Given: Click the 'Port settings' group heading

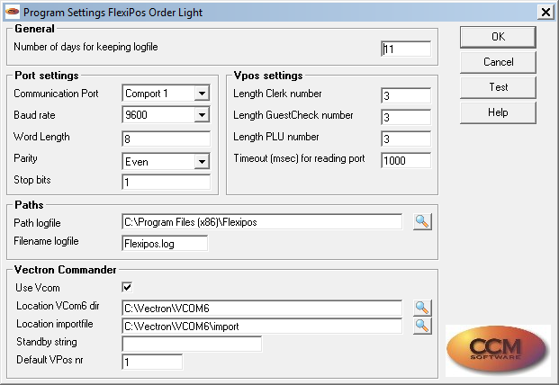Looking at the screenshot, I should 46,76.
